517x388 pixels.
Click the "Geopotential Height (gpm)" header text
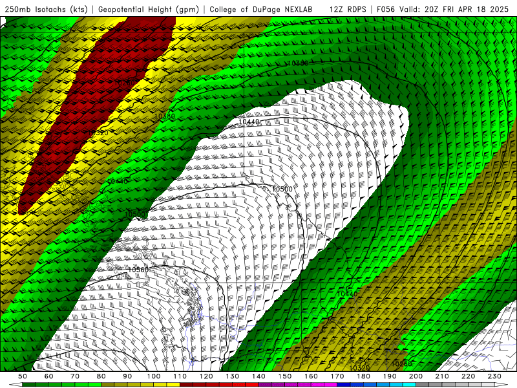[x=149, y=9]
